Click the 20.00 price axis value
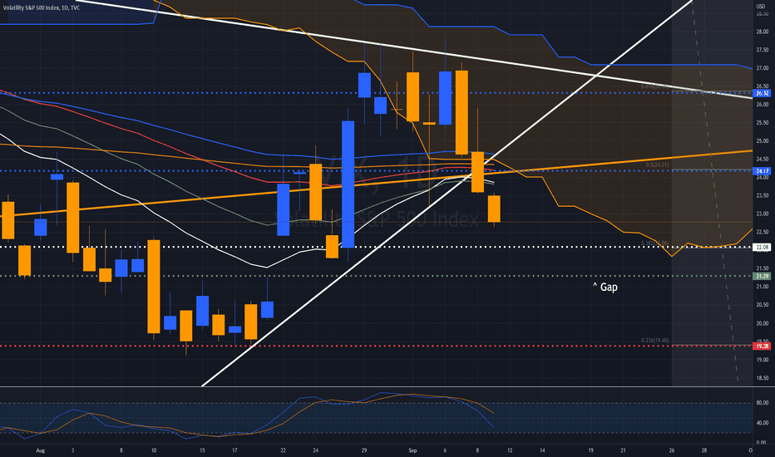The width and height of the screenshot is (775, 457). [x=762, y=323]
